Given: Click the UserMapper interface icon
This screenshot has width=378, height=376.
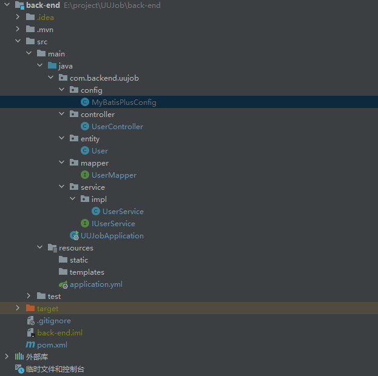Looking at the screenshot, I should [85, 175].
